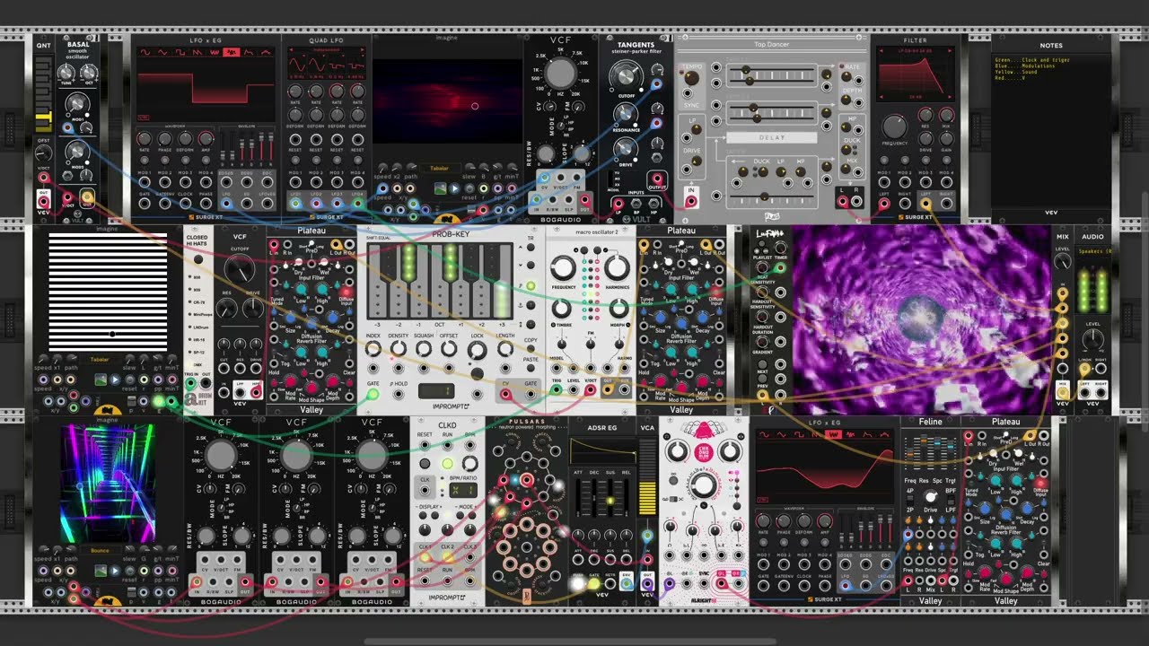Click the TUNE knob on the BASAL oscillator

tap(66, 72)
